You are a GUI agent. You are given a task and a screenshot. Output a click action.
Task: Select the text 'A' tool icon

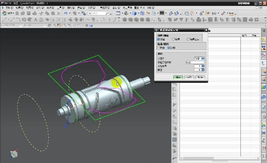36,19
